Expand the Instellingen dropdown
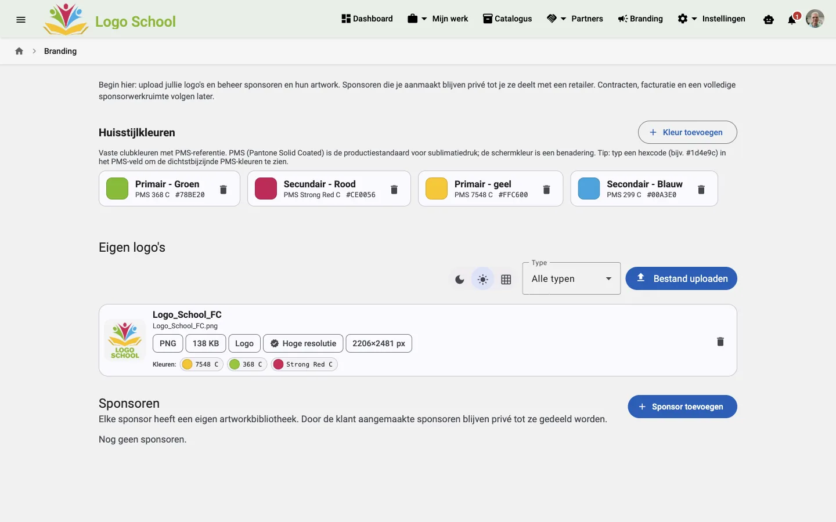 coord(711,19)
